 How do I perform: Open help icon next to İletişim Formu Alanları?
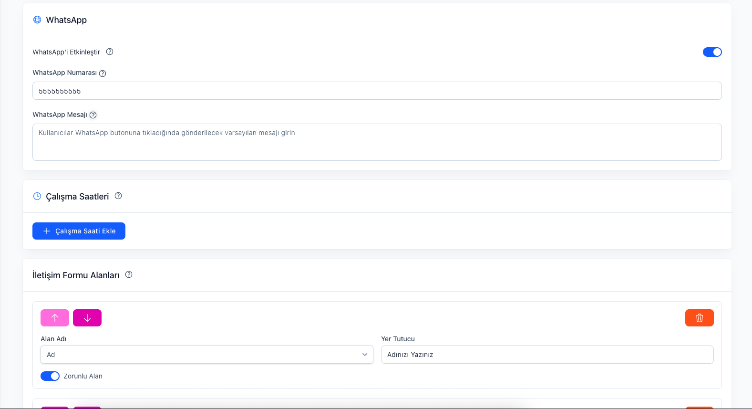[x=129, y=274]
